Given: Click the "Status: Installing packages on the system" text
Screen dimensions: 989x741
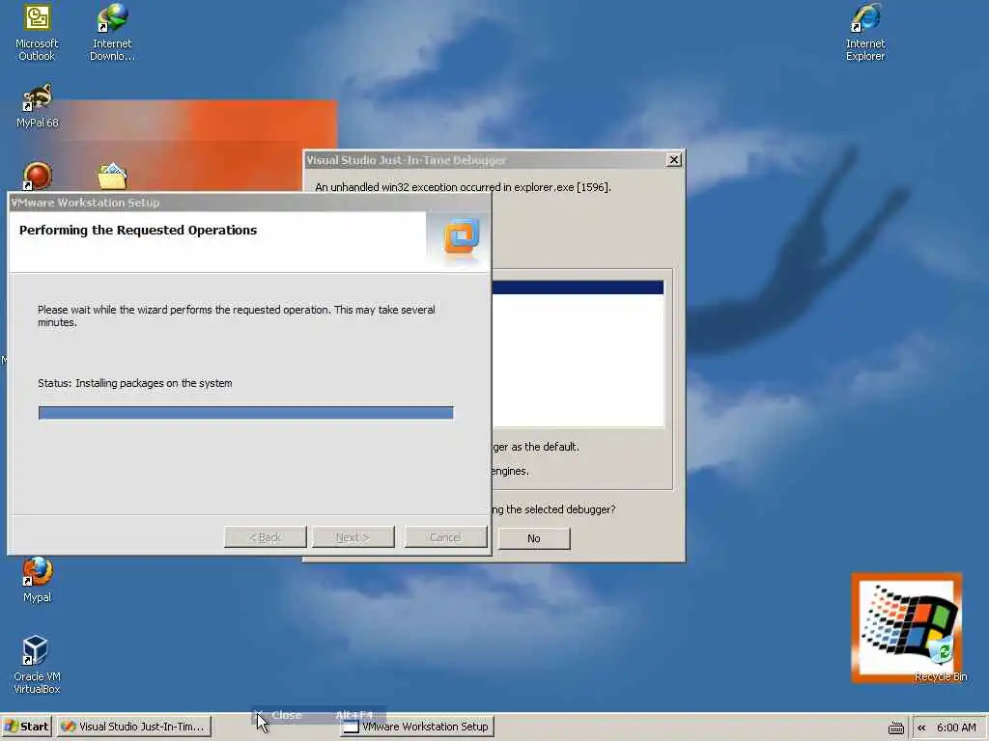Looking at the screenshot, I should coord(135,383).
